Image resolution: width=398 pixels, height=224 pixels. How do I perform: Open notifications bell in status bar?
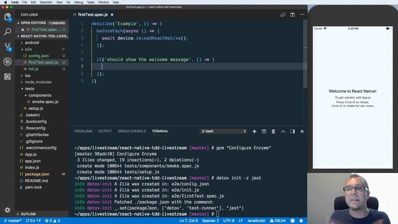click(x=301, y=221)
